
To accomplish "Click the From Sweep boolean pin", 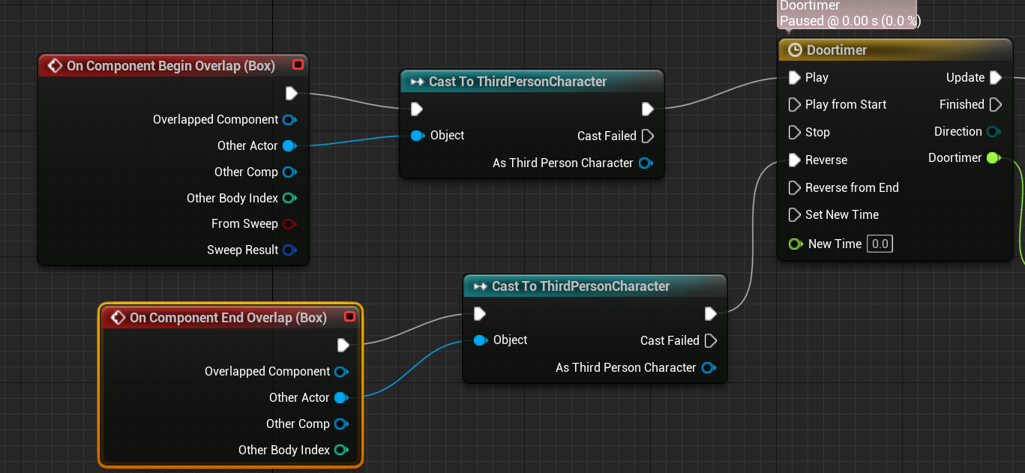I will point(290,223).
